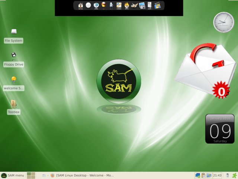The width and height of the screenshot is (238, 179).
Task: Open the Floppy Drive desktop icon
Action: pos(14,55)
